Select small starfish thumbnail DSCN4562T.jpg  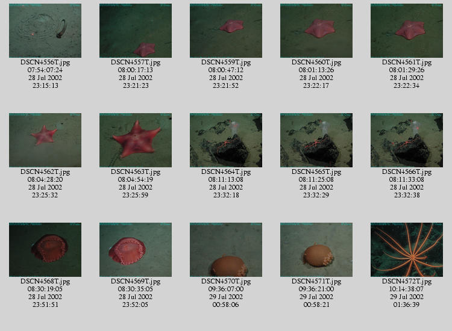(45, 140)
